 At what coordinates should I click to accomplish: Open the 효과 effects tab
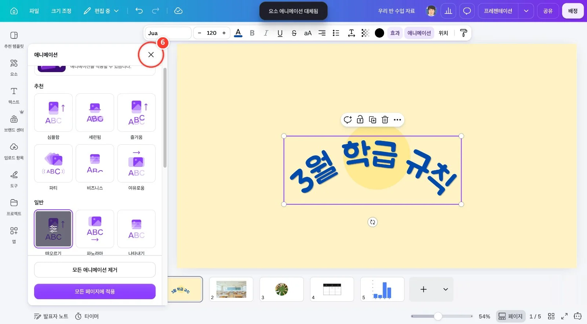[395, 33]
